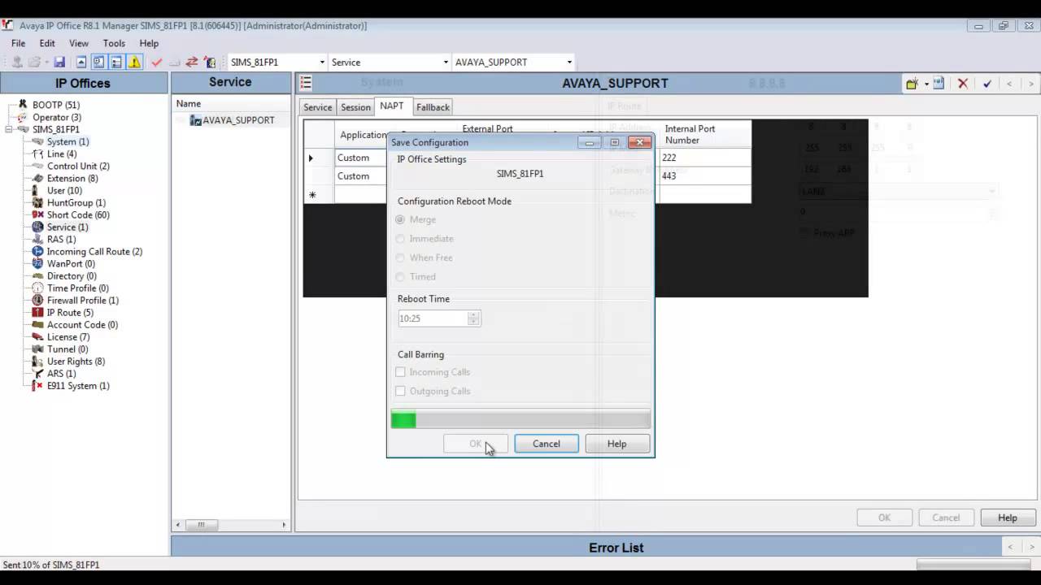Click the E911 System (1) tree icon
This screenshot has width=1041, height=585.
[x=37, y=385]
